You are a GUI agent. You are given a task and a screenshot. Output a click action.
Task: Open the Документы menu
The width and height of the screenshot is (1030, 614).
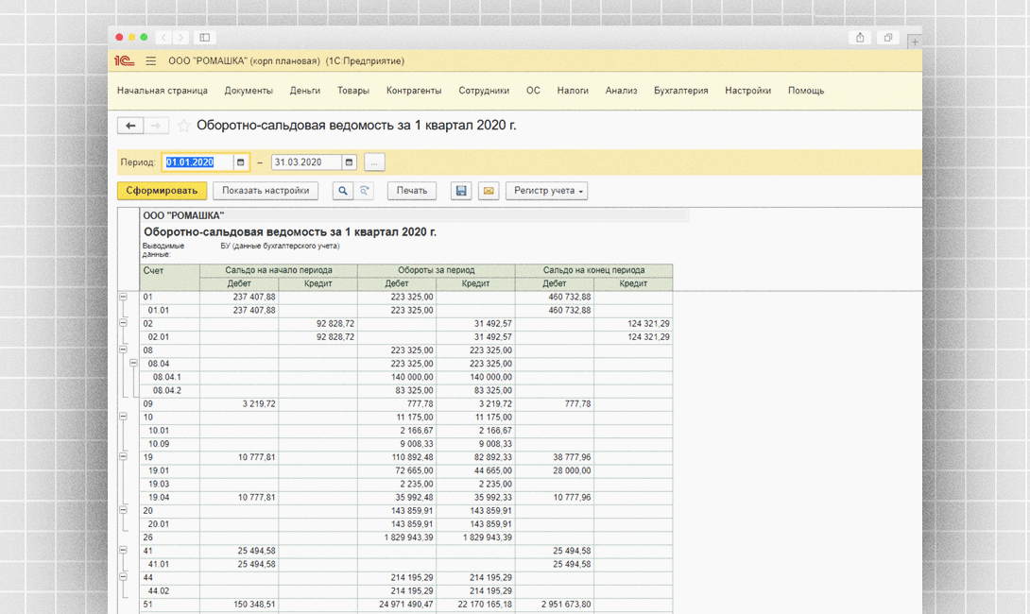tap(249, 91)
